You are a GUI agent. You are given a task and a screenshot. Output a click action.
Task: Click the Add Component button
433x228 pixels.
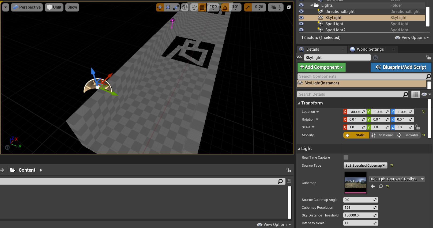pos(321,67)
